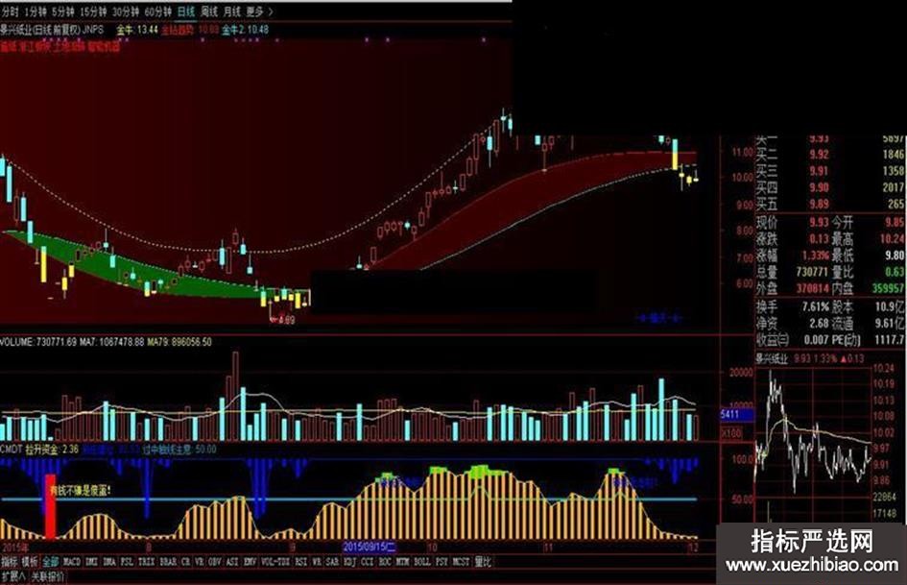Apply the EMV indicator
Image resolution: width=907 pixels, height=585 pixels.
[x=250, y=562]
